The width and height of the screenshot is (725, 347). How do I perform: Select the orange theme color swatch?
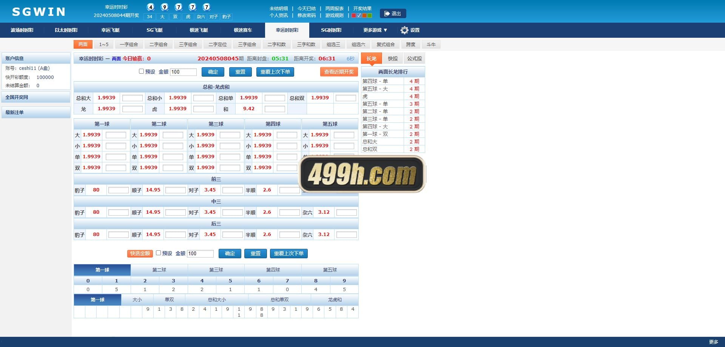[x=364, y=15]
